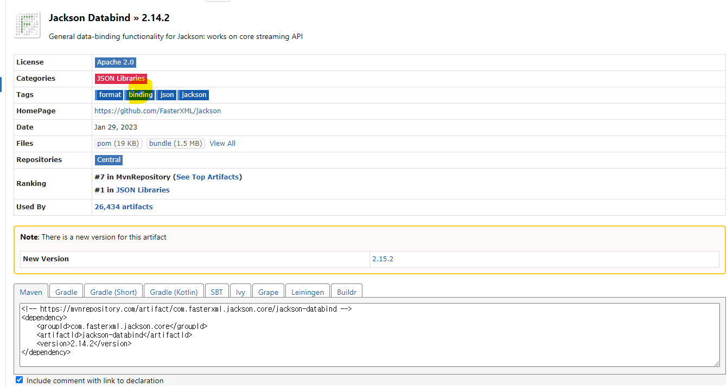Select the binding tag
This screenshot has width=727, height=387.
tap(141, 95)
